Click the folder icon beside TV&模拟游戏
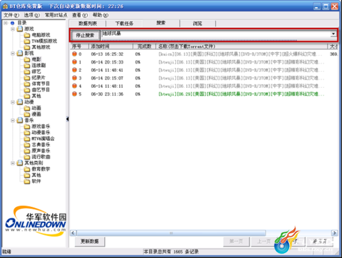Image resolution: width=342 pixels, height=258 pixels. (27, 41)
